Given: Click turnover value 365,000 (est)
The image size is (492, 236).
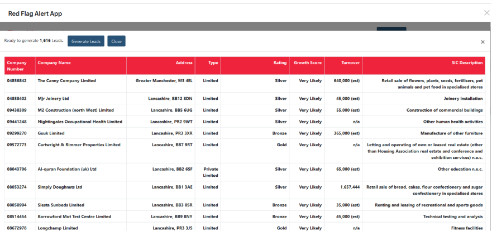Looking at the screenshot, I should tap(347, 133).
